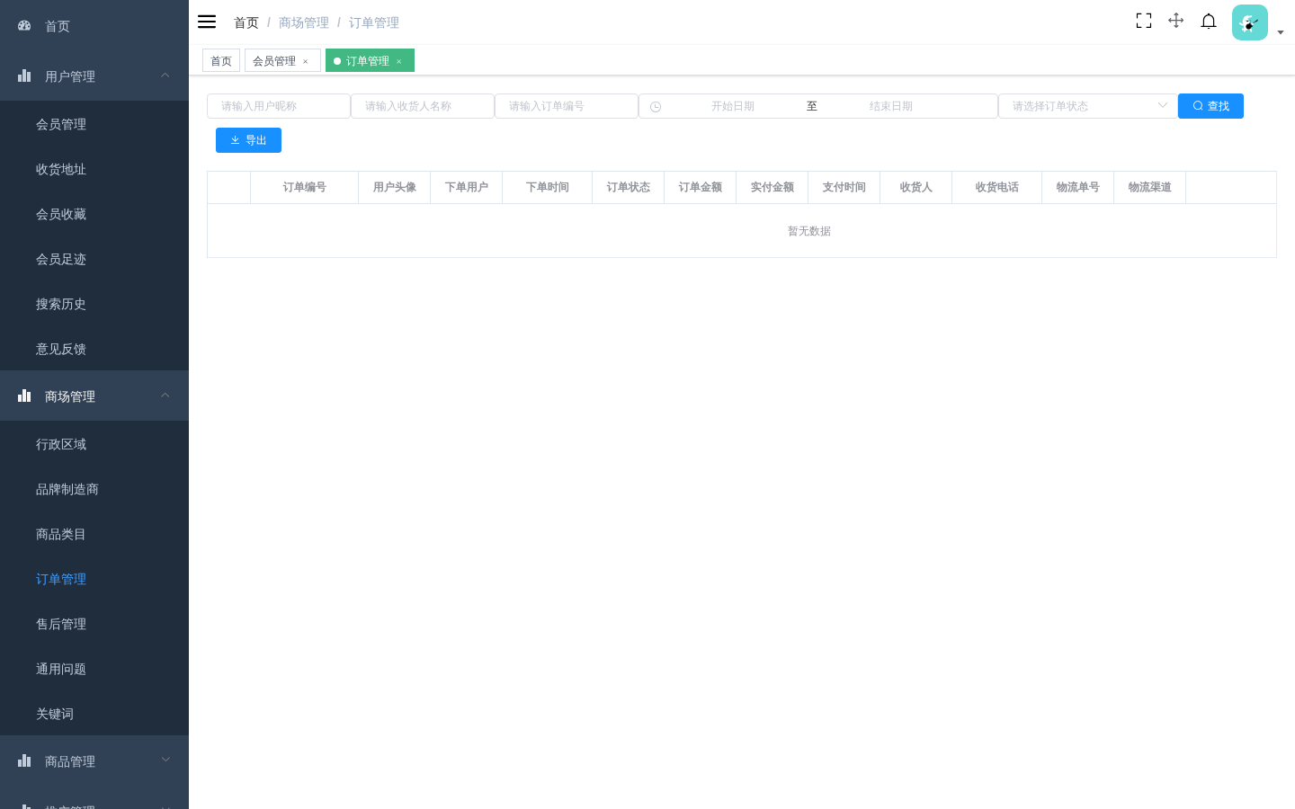Viewport: 1295px width, 809px height.
Task: Click the 查找 search button
Action: [1210, 106]
